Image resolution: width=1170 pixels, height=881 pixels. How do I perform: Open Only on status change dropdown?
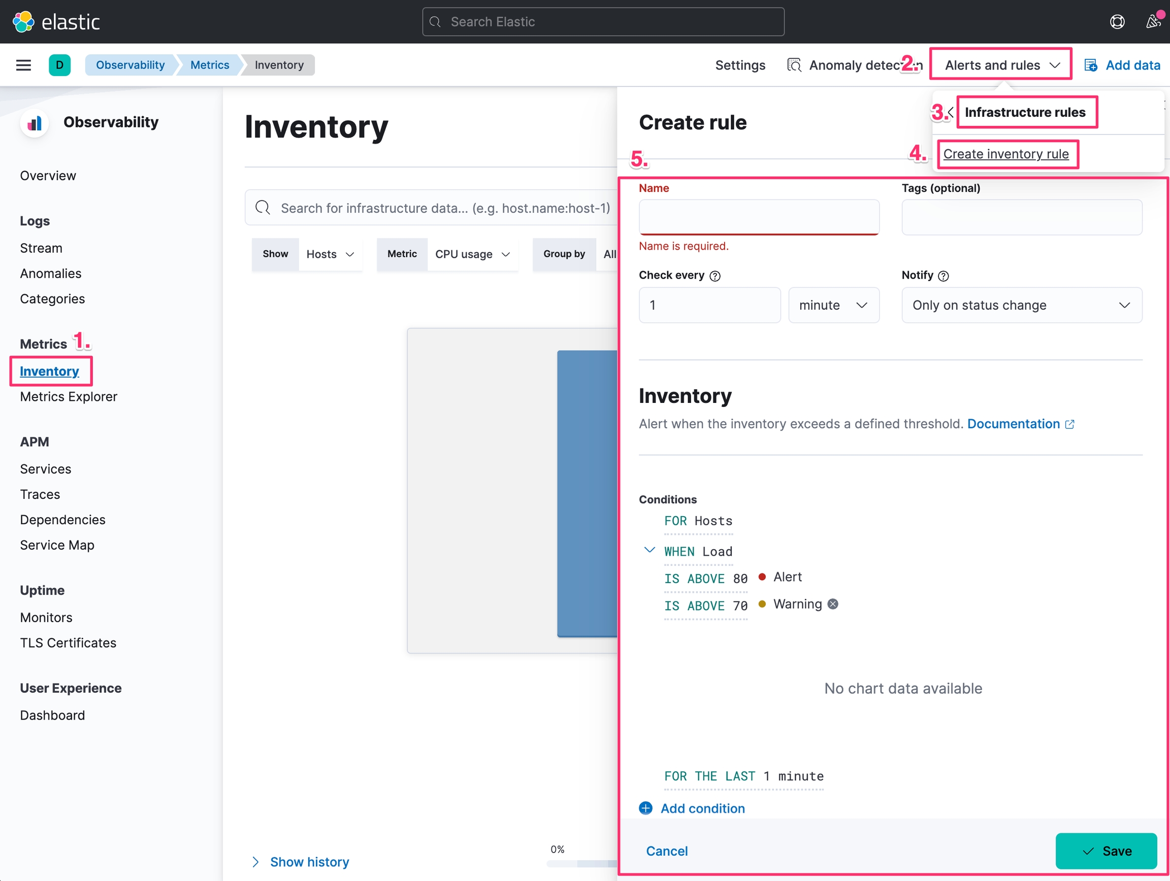1021,305
